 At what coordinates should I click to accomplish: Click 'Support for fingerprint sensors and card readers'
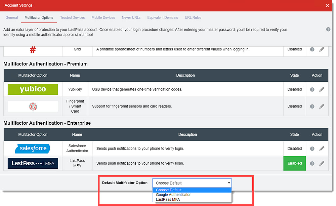(132, 106)
